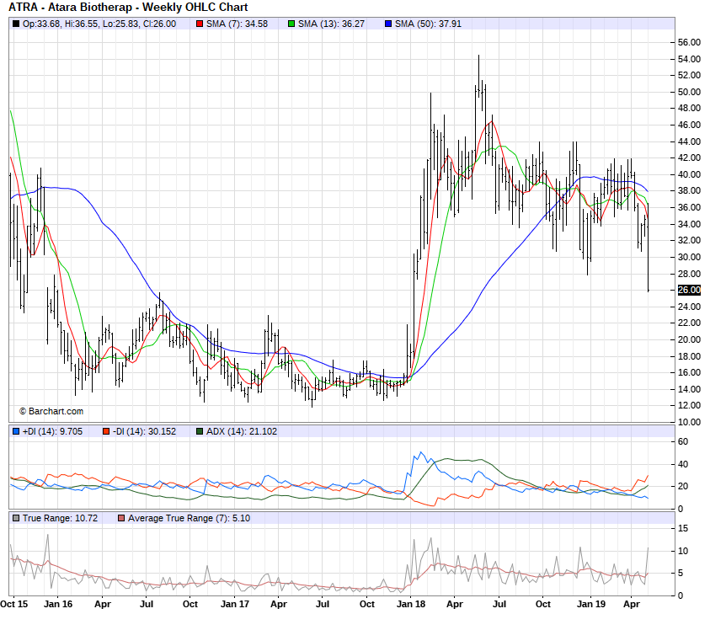Click the red -DI (14) legend swatch
Viewport: 710px width, 630px height.
[106, 431]
